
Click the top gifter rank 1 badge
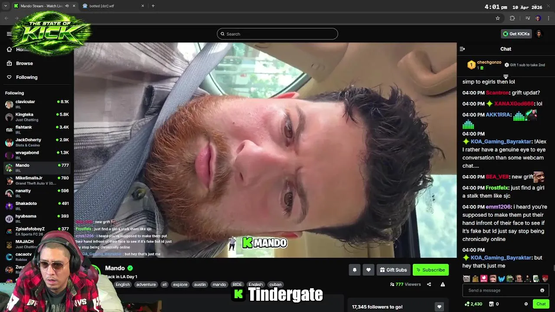(471, 65)
